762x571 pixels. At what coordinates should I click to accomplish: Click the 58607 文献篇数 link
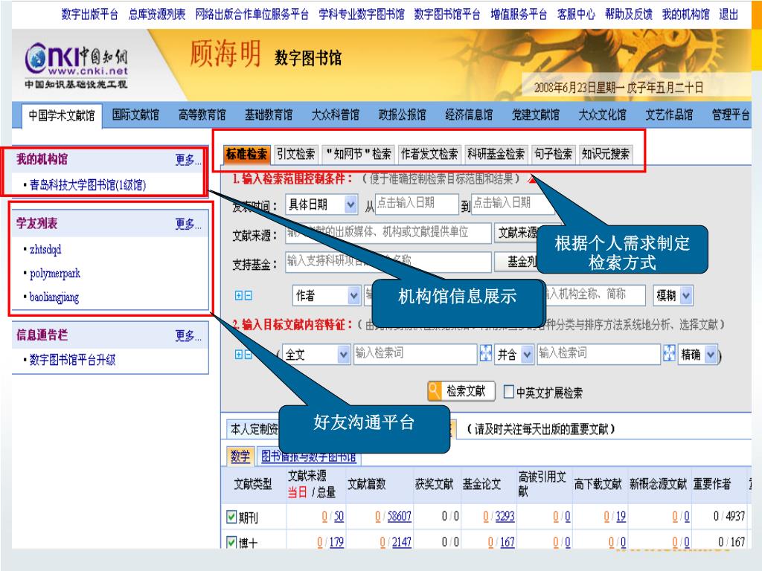(x=399, y=516)
